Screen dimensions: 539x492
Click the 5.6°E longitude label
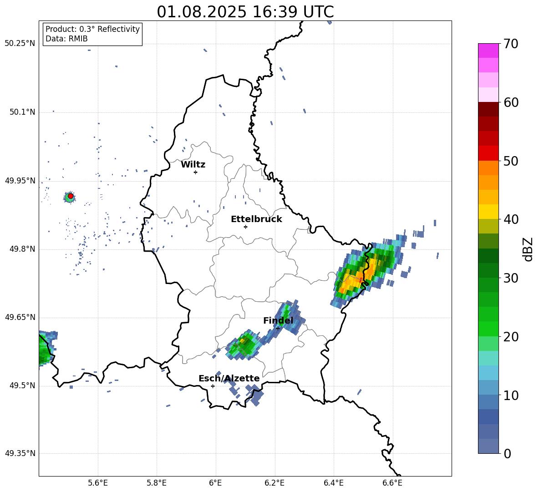[x=98, y=483]
